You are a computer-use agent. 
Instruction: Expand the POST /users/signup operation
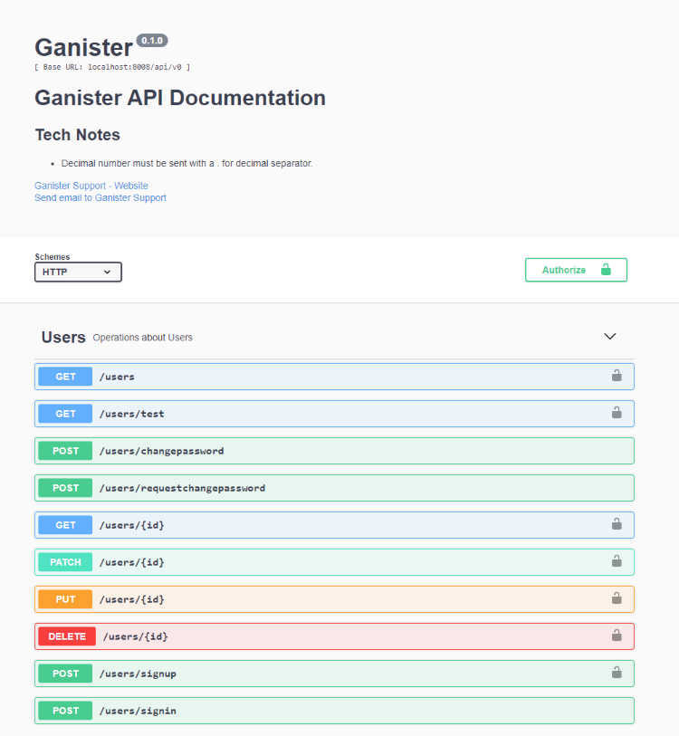click(x=334, y=674)
